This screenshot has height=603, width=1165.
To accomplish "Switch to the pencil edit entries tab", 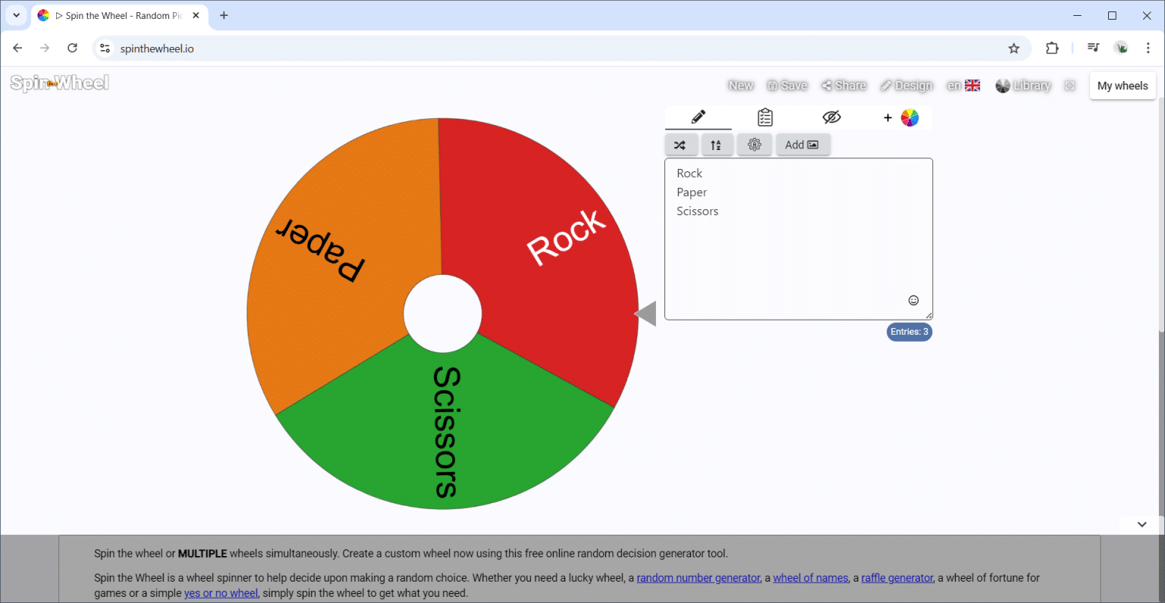I will click(x=699, y=117).
